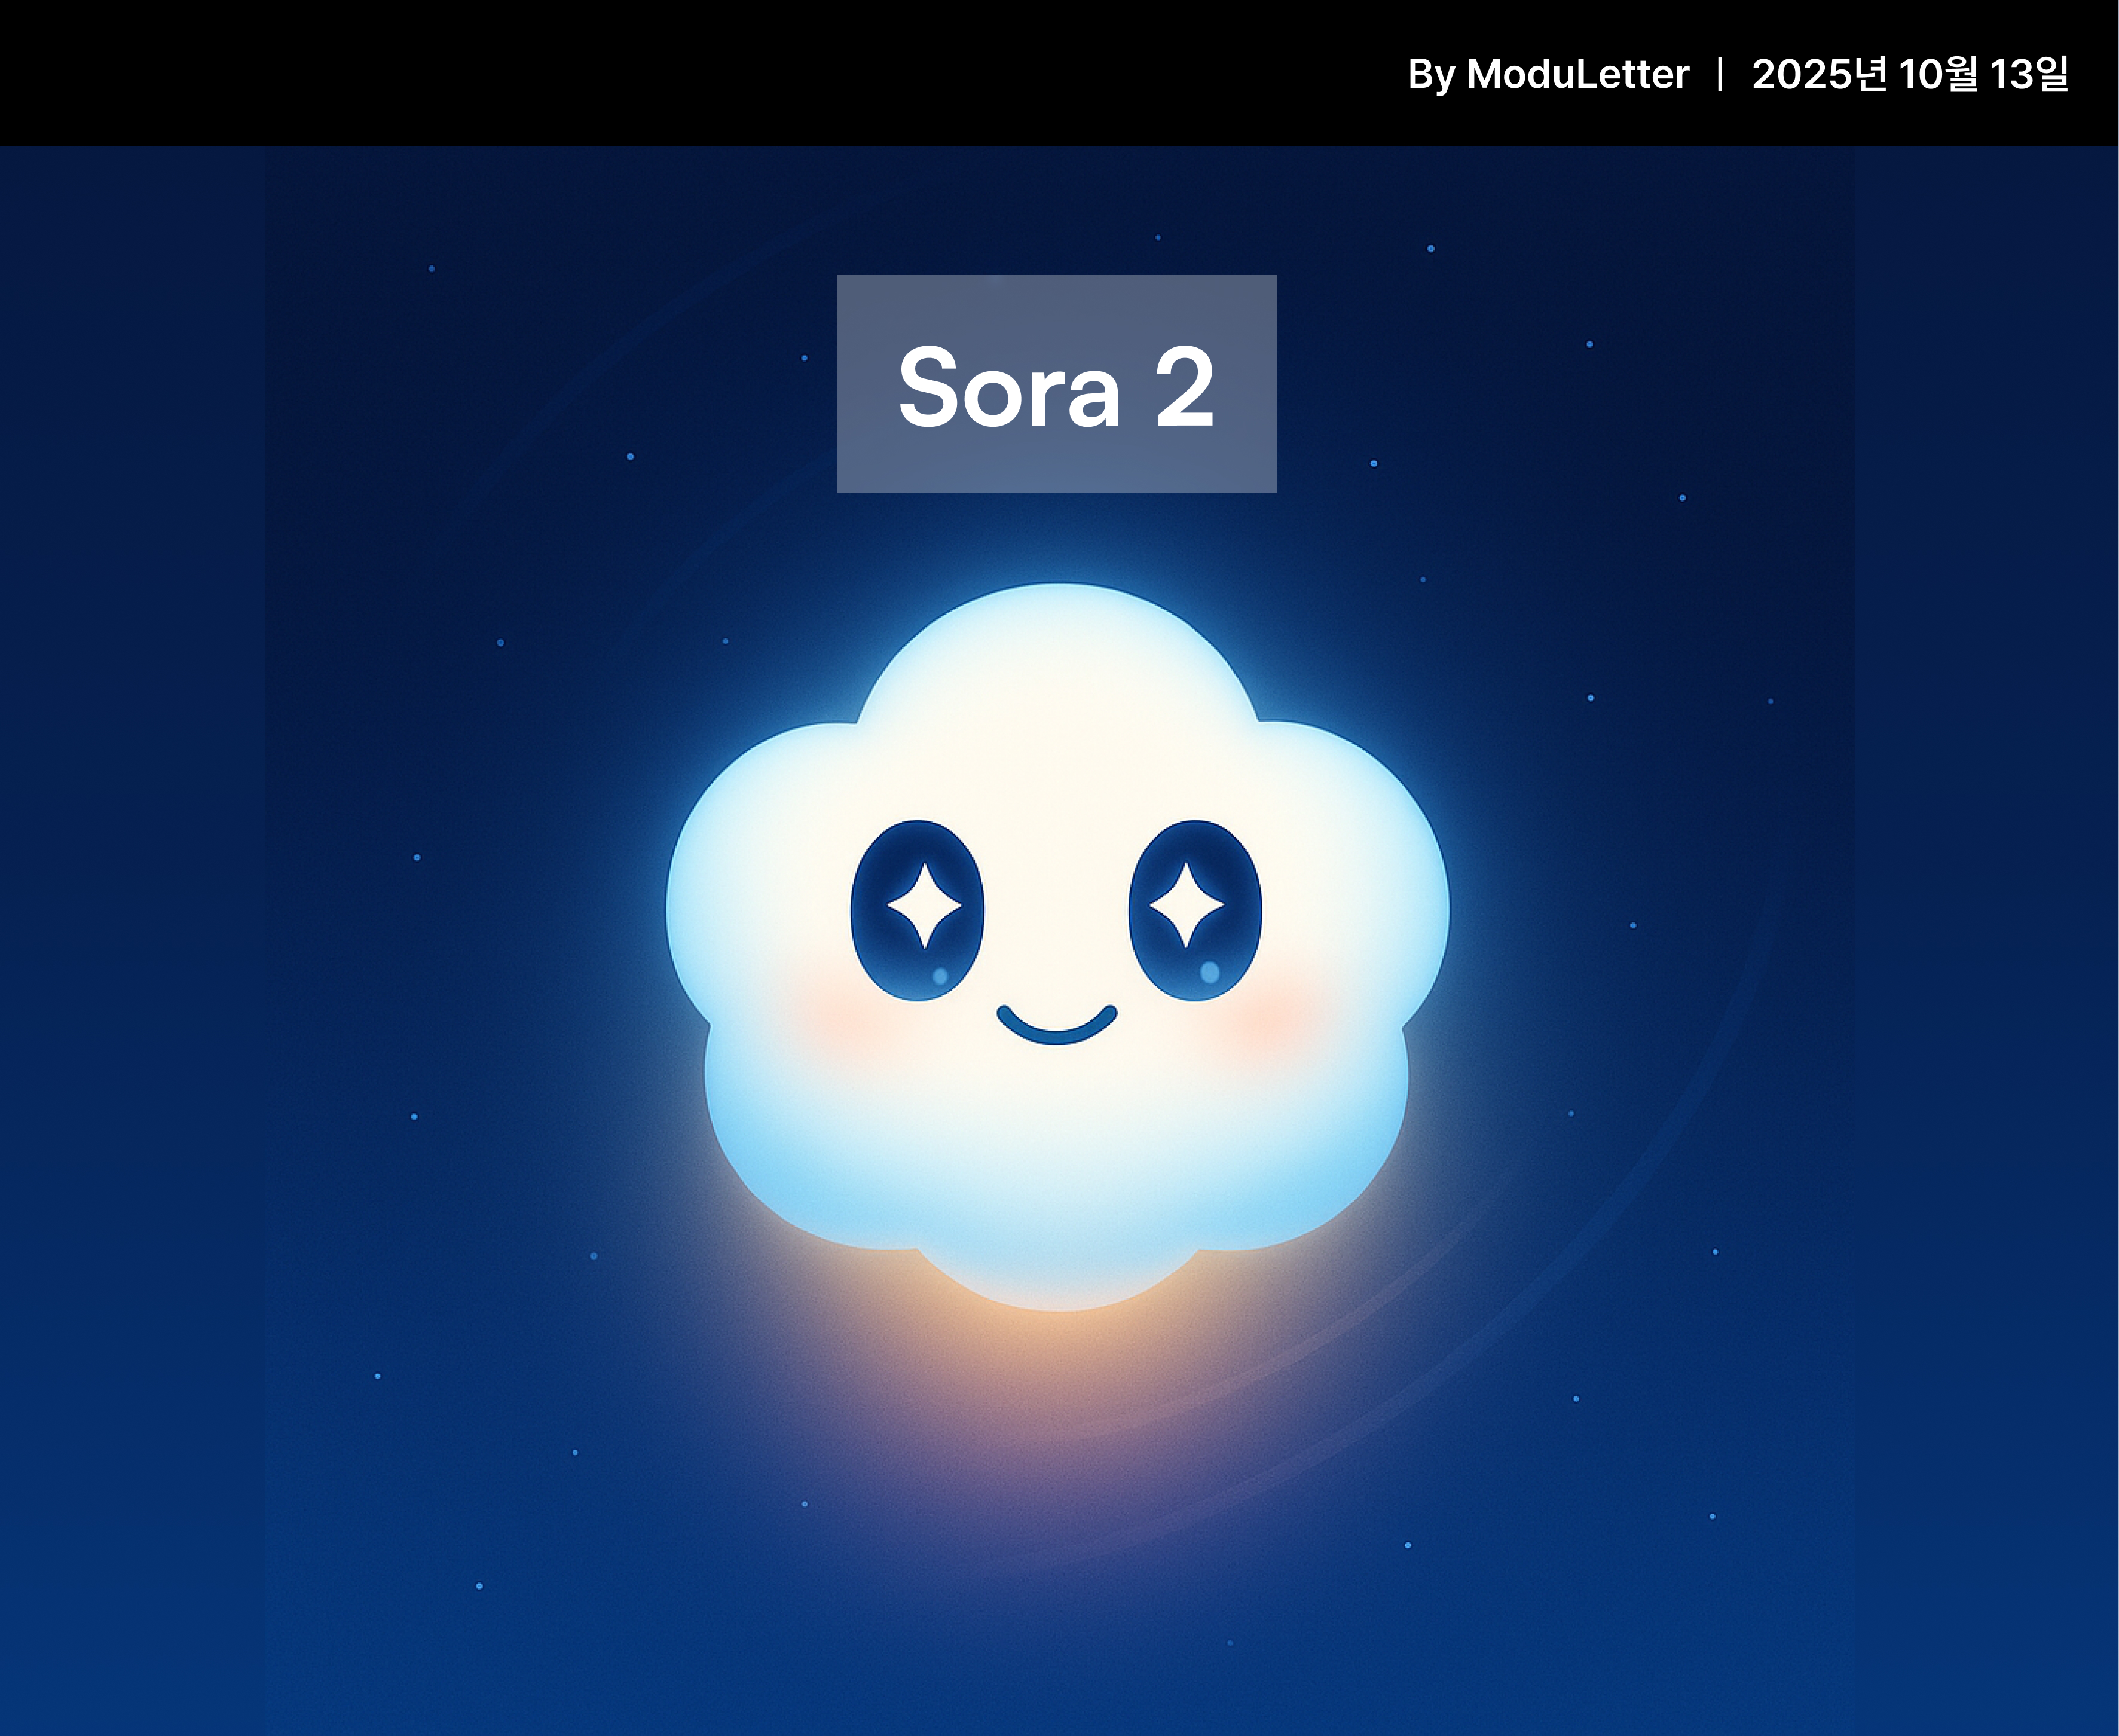The image size is (2119, 1736).
Task: Click the Sora 2 title label
Action: point(1056,384)
